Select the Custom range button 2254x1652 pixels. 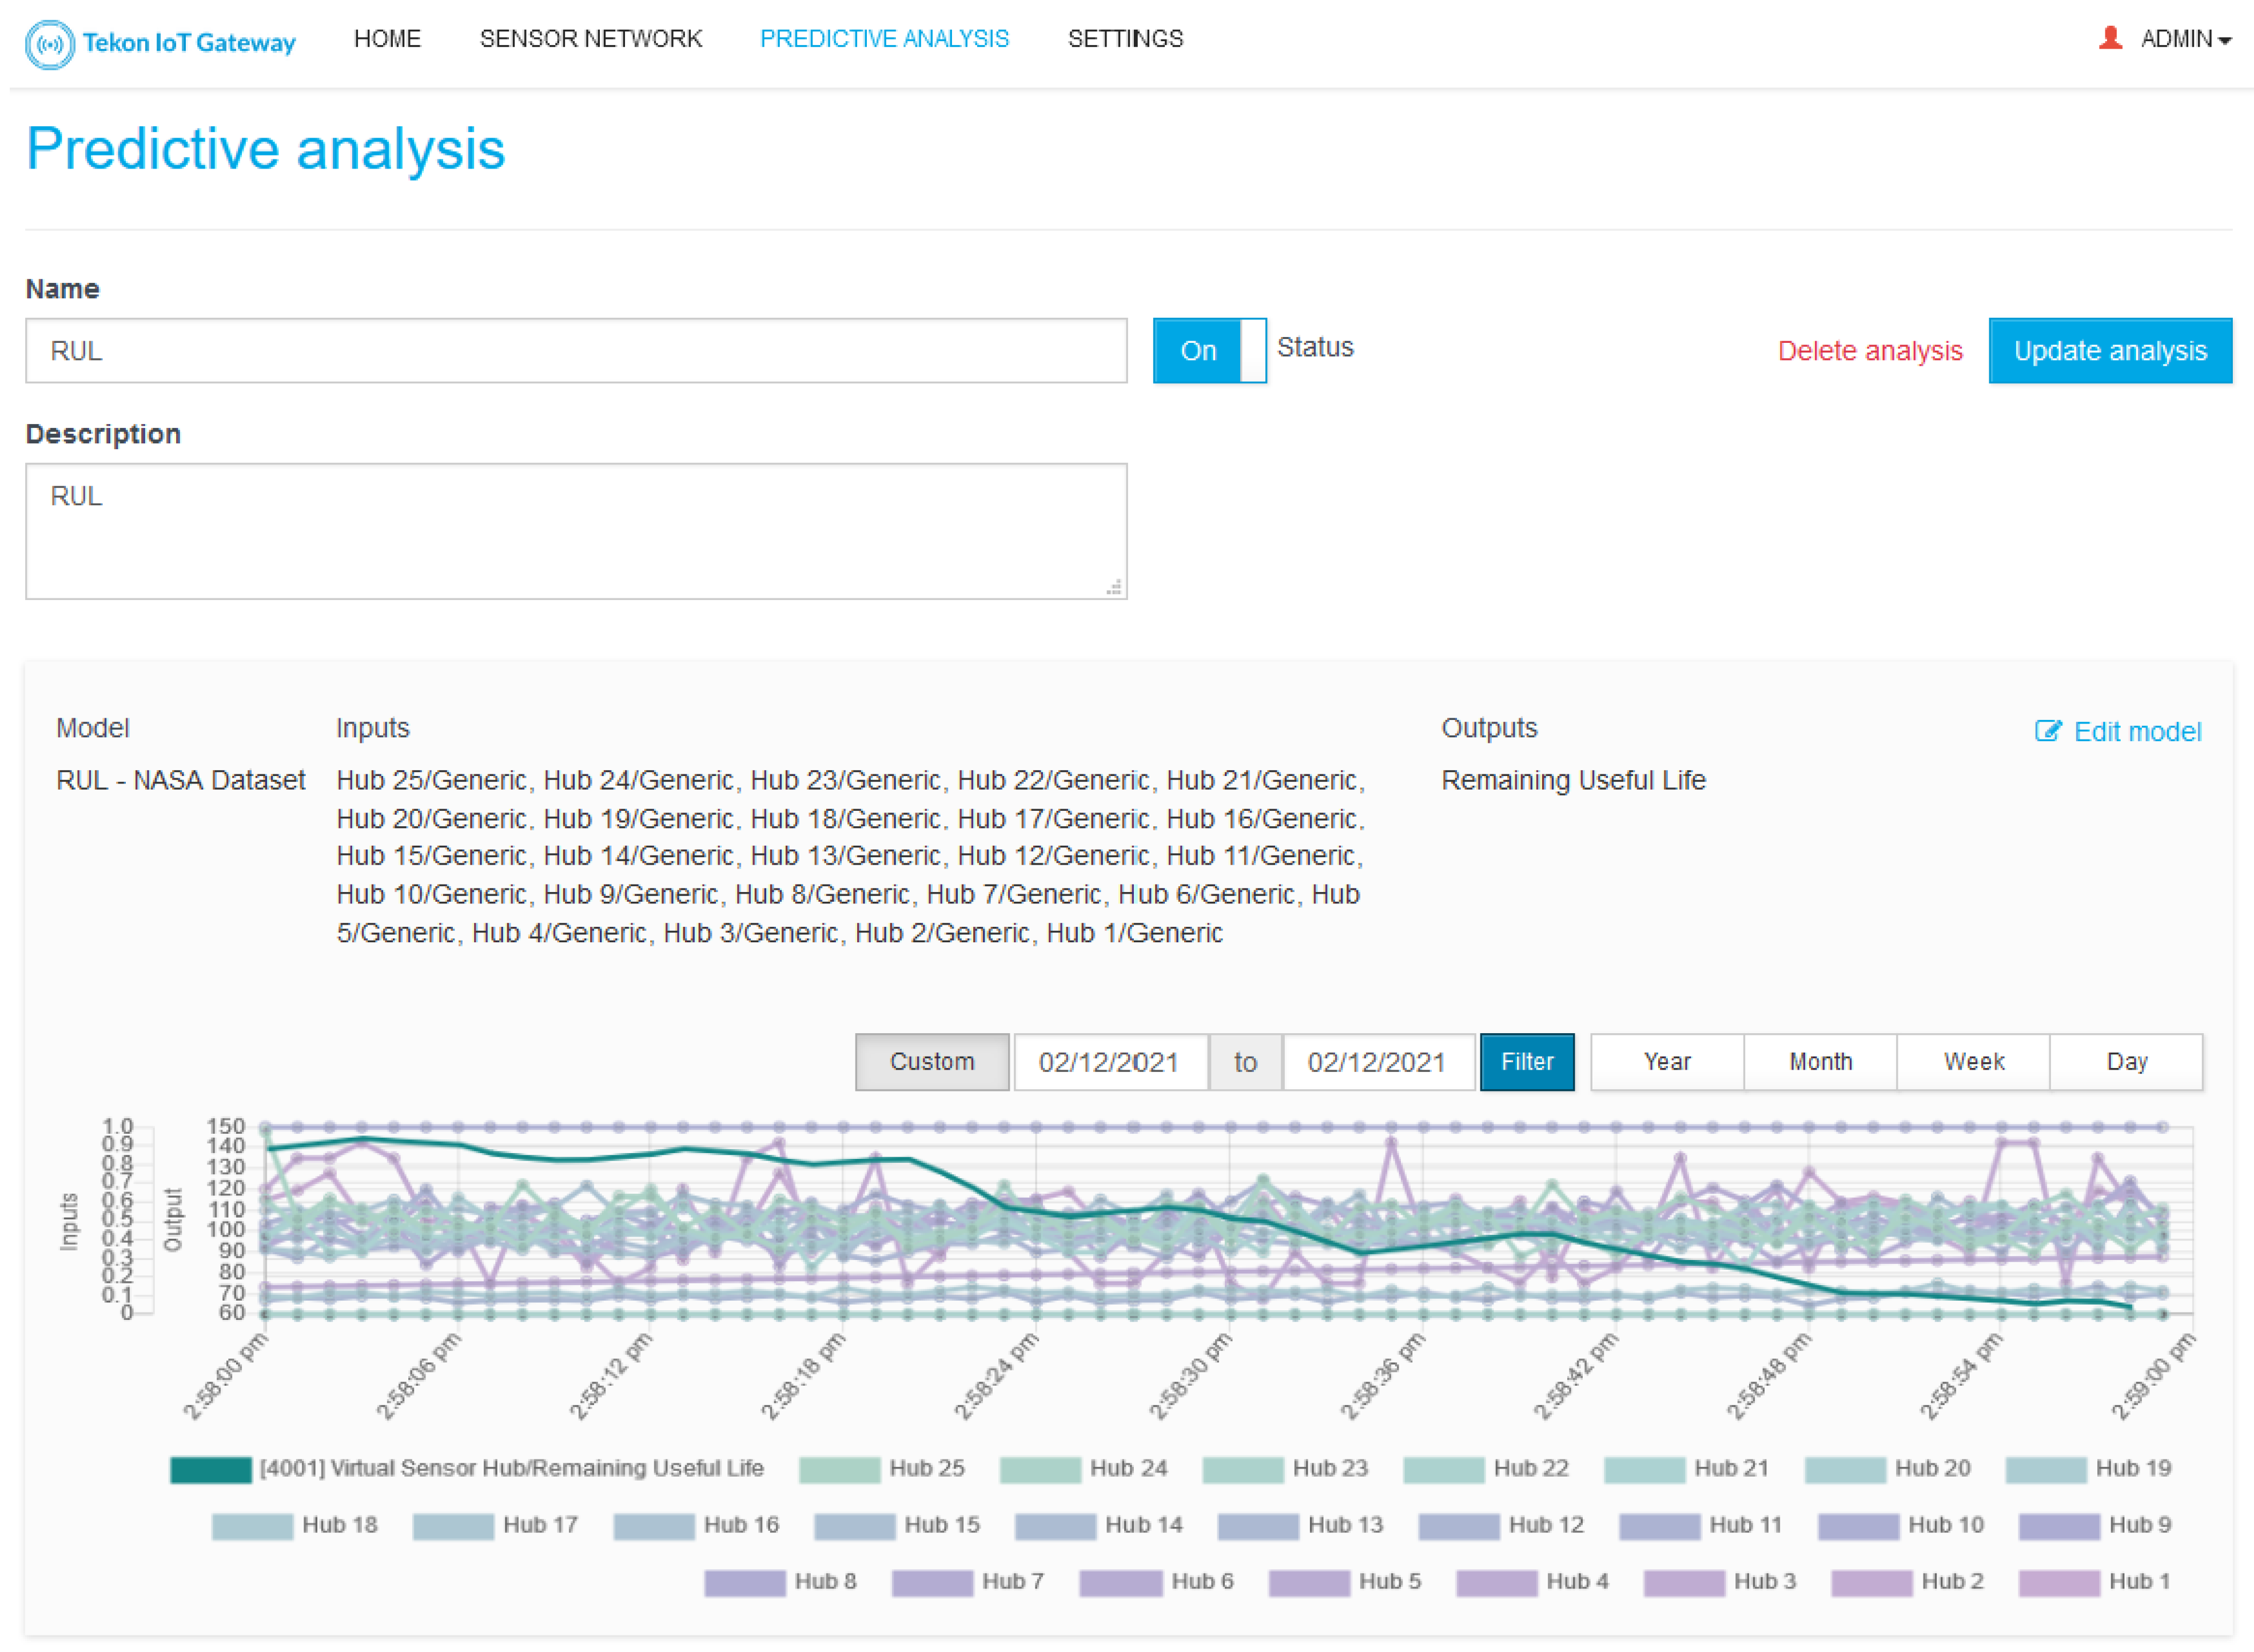931,1062
